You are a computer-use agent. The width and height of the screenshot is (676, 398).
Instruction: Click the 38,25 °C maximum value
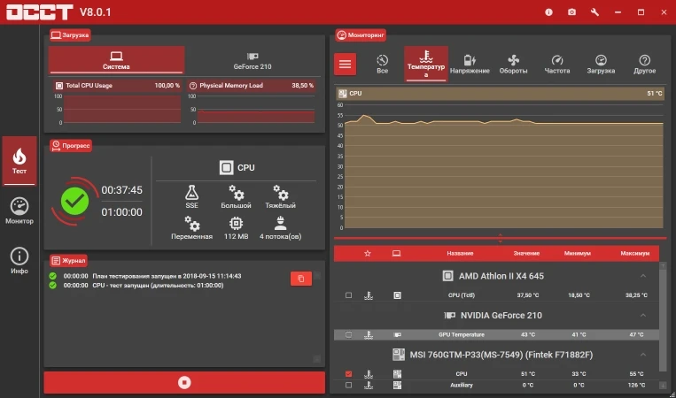pos(636,295)
